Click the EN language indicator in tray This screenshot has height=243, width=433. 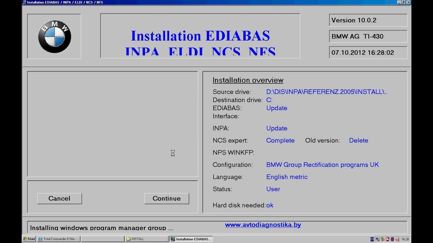coord(372,239)
